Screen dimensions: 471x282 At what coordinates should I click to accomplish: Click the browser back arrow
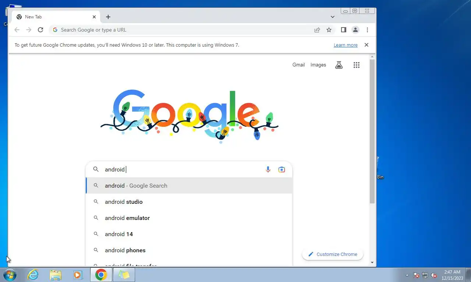click(17, 30)
